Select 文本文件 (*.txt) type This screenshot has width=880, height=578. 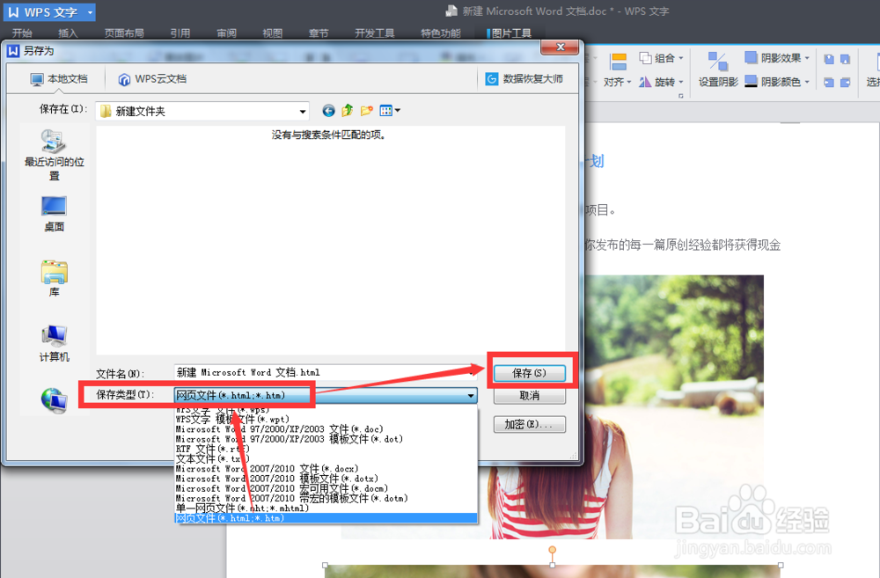pos(326,459)
